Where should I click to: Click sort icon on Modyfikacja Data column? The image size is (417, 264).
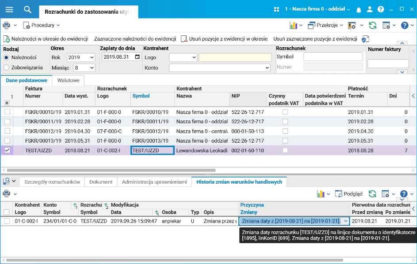tap(157, 212)
